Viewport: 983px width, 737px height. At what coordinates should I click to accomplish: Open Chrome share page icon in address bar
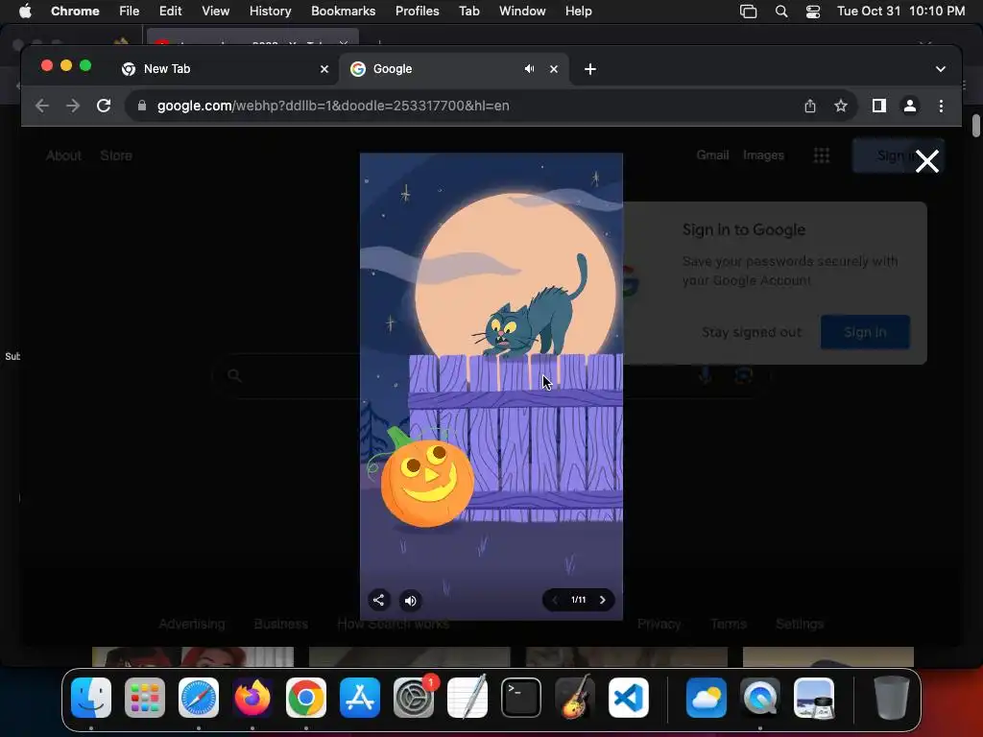810,106
